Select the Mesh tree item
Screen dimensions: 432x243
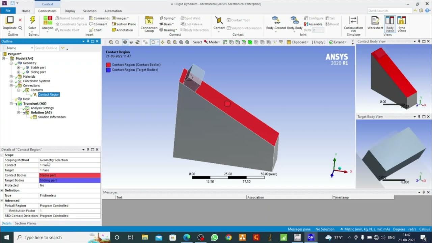26,99
